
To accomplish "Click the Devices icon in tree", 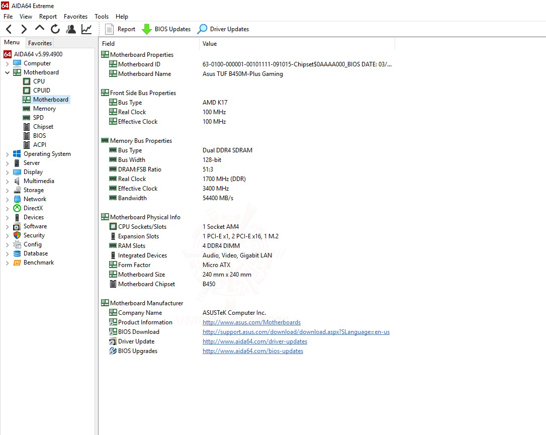I will [17, 217].
